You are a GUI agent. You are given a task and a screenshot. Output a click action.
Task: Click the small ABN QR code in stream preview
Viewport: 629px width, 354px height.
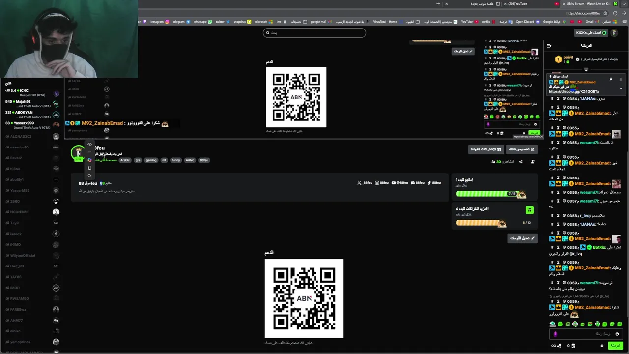point(296,97)
